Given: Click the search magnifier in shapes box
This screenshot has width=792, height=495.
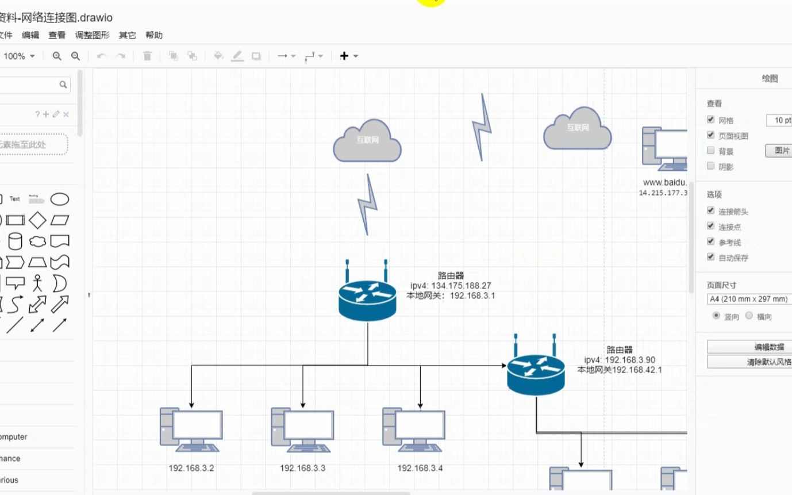Looking at the screenshot, I should (x=63, y=85).
